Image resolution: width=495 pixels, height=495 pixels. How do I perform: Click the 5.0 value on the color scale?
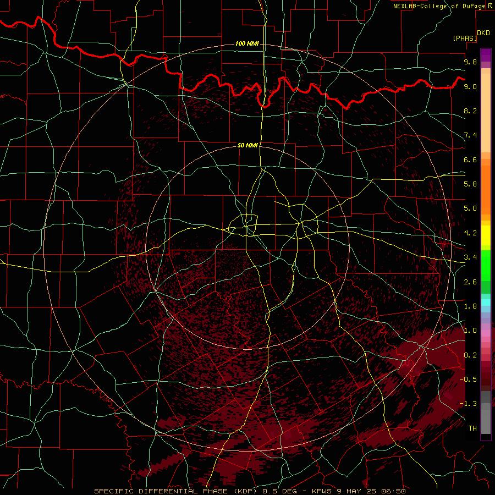pos(470,208)
